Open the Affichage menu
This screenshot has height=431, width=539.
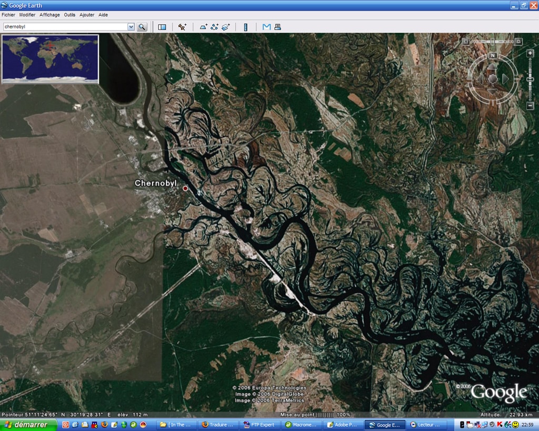pyautogui.click(x=49, y=15)
